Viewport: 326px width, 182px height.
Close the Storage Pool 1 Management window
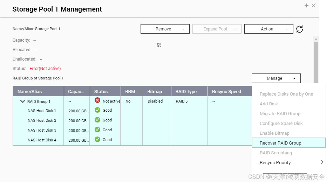313,6
